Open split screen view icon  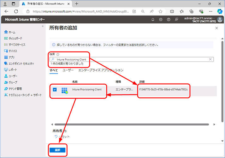click(172, 11)
